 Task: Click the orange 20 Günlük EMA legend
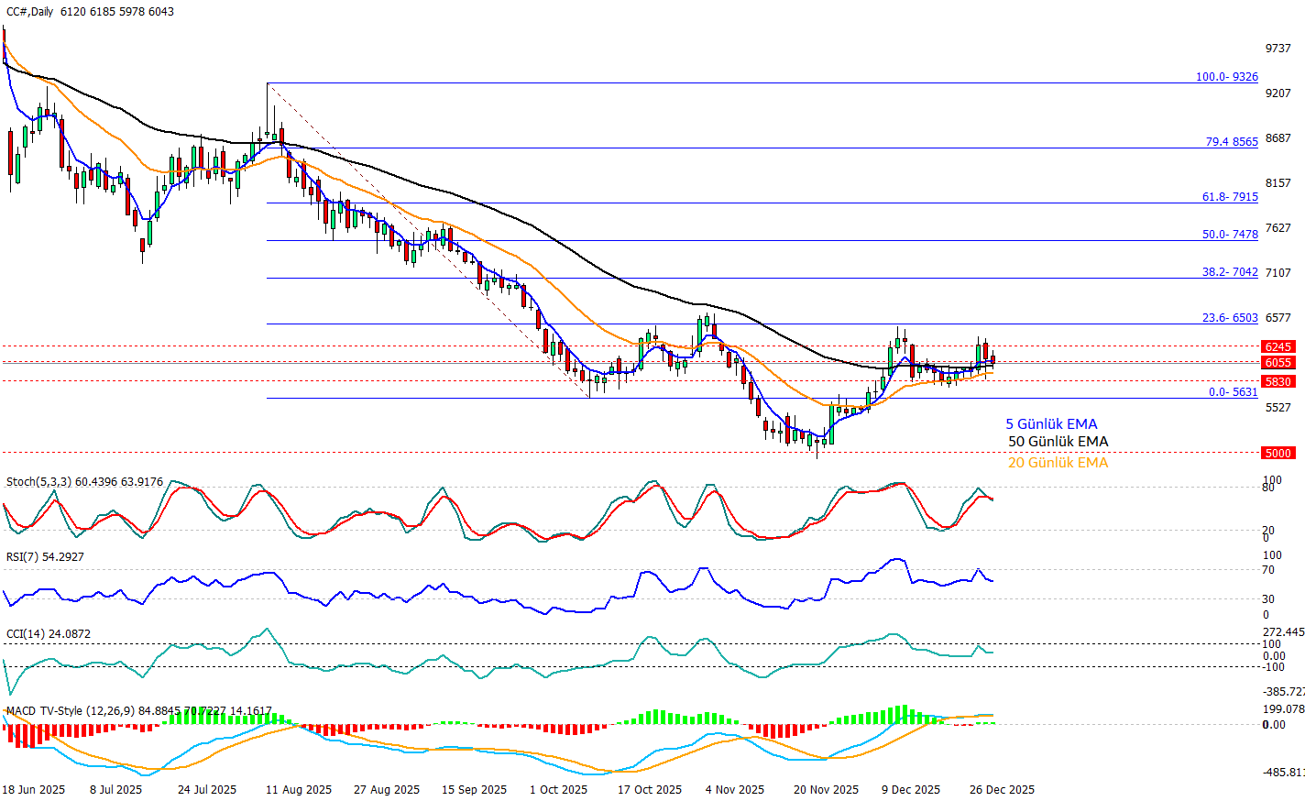(x=1058, y=463)
